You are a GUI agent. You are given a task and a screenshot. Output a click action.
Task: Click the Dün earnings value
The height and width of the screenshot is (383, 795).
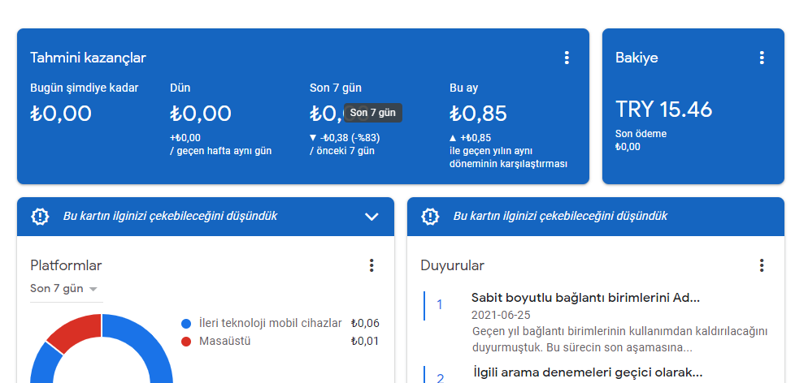pos(200,114)
